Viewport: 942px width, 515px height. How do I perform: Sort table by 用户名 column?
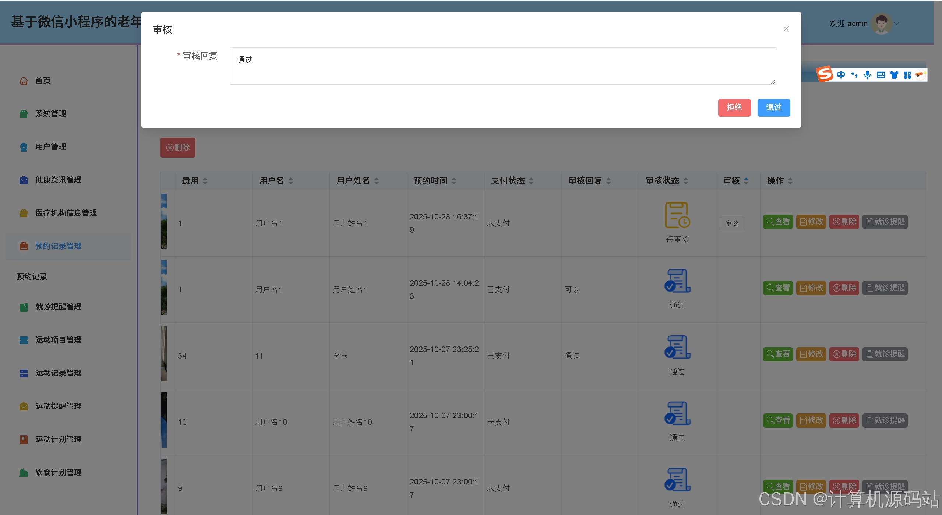tap(291, 181)
